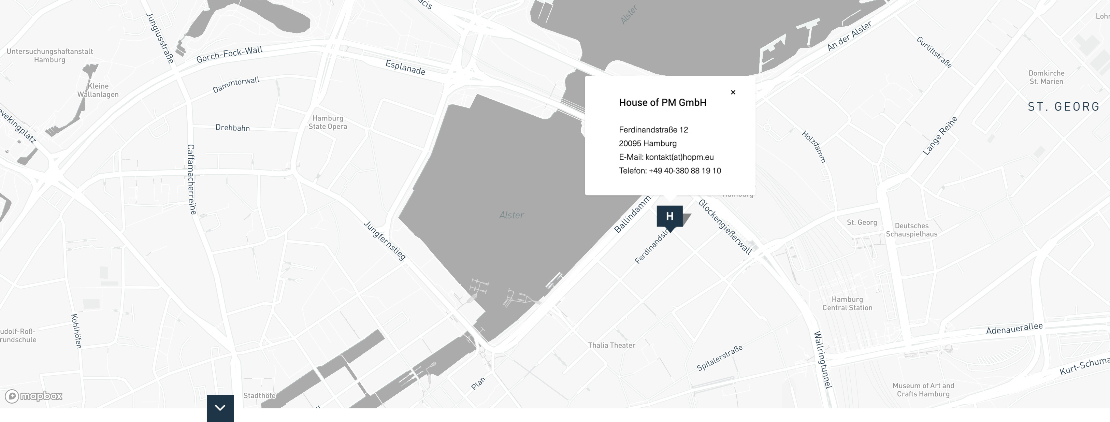Click the House of PM GmbH heading
Image resolution: width=1110 pixels, height=422 pixels.
pyautogui.click(x=662, y=102)
